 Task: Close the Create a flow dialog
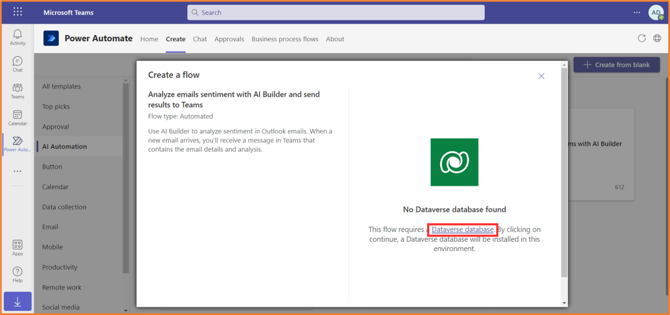(x=541, y=76)
